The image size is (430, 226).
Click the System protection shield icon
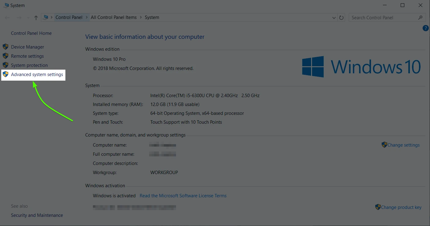pos(5,65)
